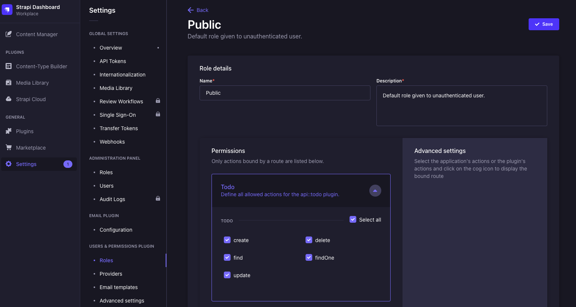This screenshot has height=307, width=576.
Task: Click the lock icon beside Audit Logs
Action: (158, 198)
